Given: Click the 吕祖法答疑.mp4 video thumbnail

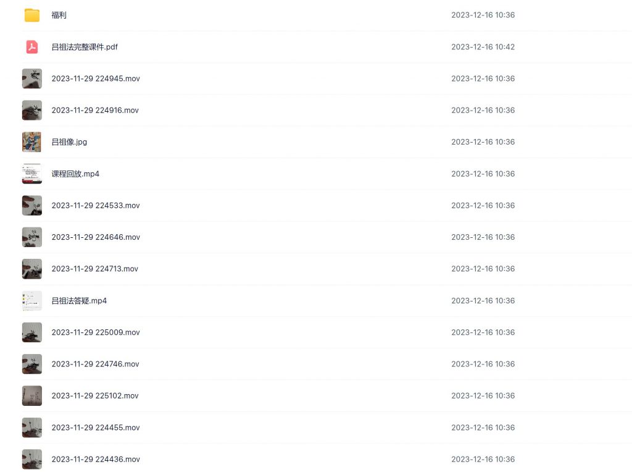Looking at the screenshot, I should click(x=32, y=301).
